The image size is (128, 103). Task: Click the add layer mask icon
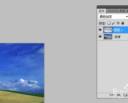(125, 95)
